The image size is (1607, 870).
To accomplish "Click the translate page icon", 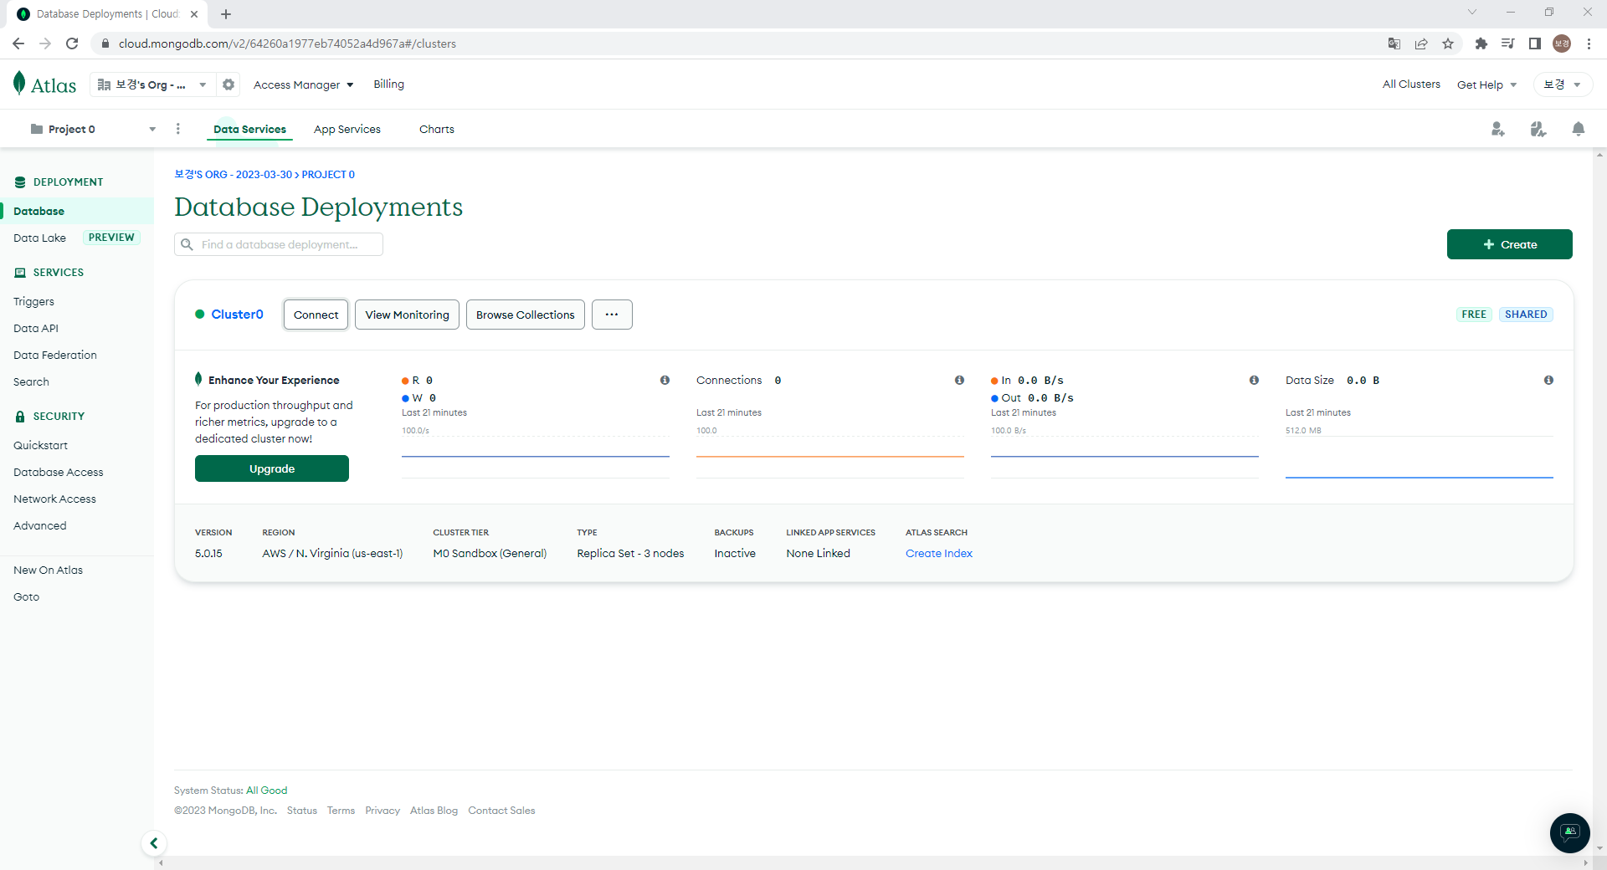I will [1394, 43].
